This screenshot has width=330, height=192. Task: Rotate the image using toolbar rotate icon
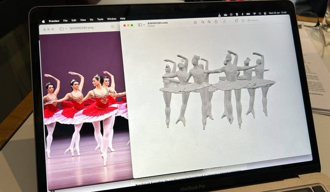[x=236, y=21]
